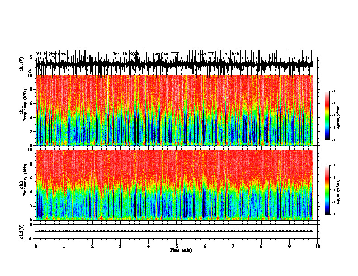Click the "2" minute tick label

pyautogui.click(x=92, y=246)
